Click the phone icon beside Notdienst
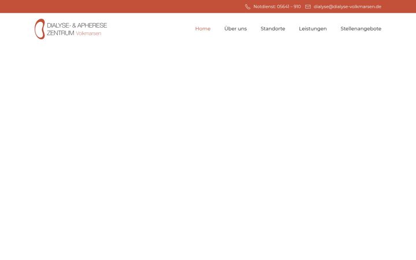Viewport: 416px width, 260px height. [x=247, y=6]
